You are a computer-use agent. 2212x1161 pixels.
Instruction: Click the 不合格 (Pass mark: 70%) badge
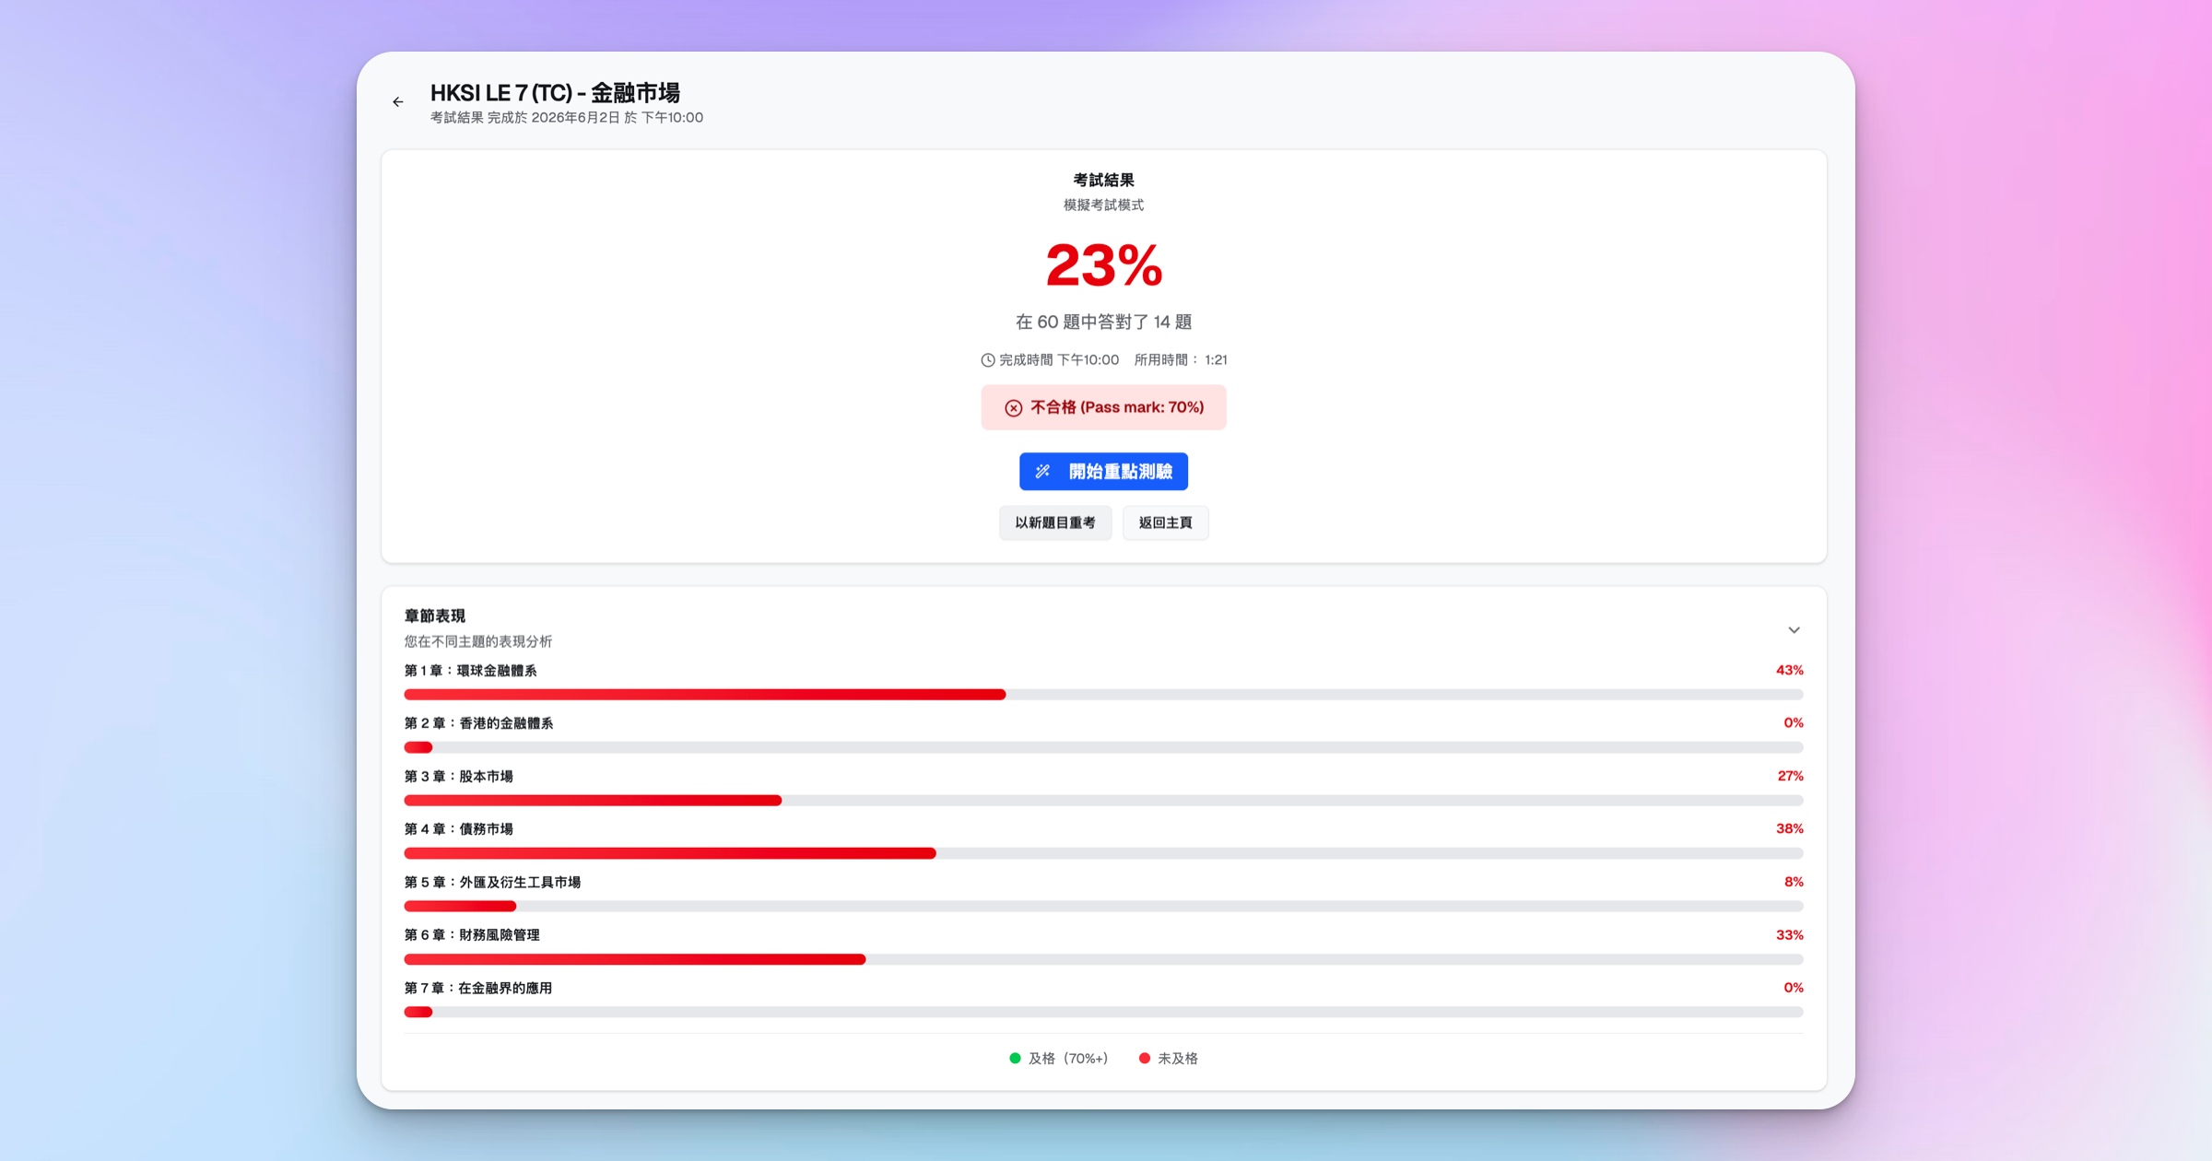1103,407
